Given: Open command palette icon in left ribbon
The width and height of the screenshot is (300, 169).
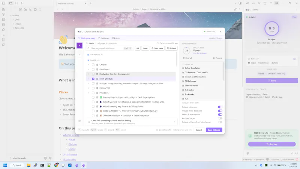Looking at the screenshot, I should point(3,35).
